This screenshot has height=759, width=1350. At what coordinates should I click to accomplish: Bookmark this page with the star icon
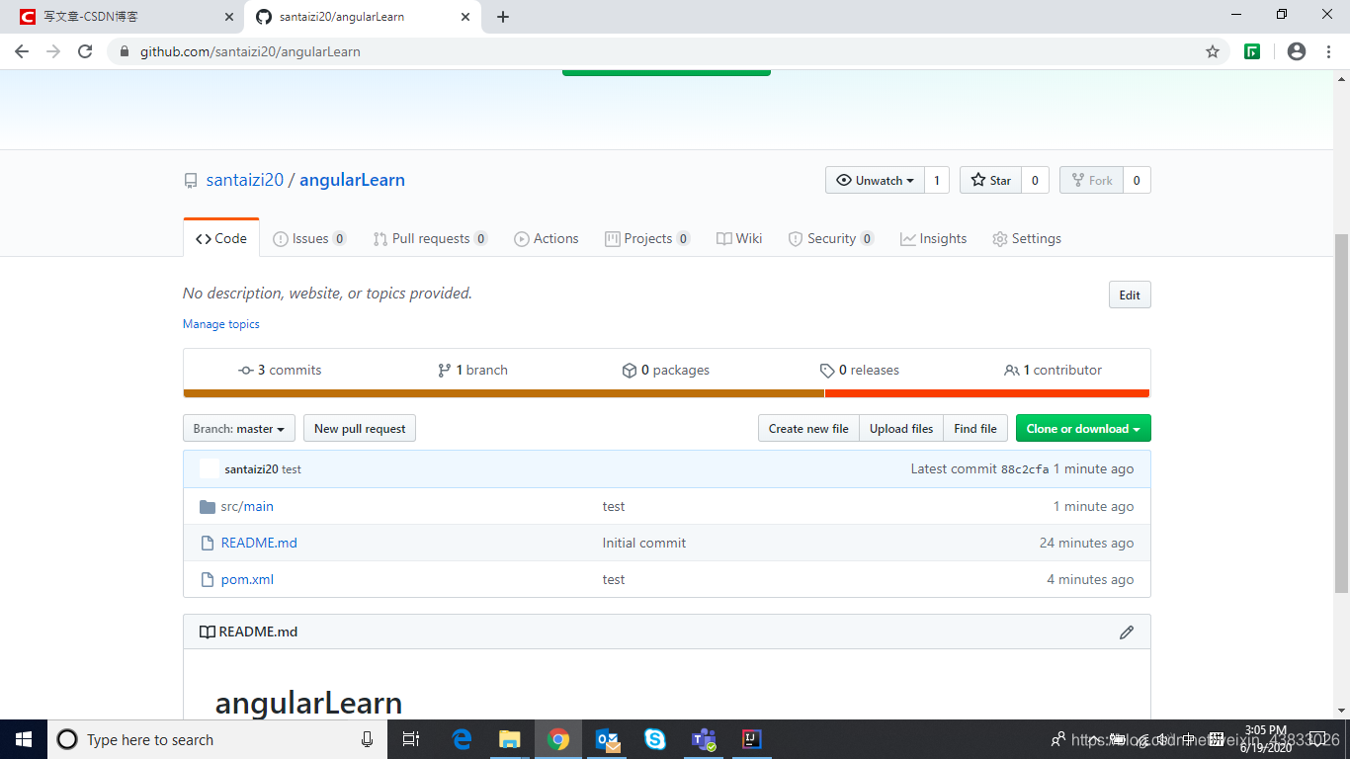pos(1213,51)
